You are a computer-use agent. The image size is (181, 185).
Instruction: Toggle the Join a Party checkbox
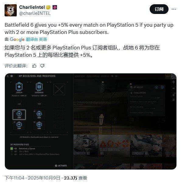[12, 151]
